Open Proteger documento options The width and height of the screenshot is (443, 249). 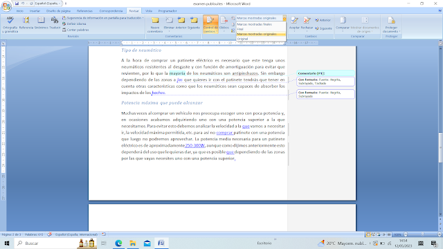pos(391,25)
